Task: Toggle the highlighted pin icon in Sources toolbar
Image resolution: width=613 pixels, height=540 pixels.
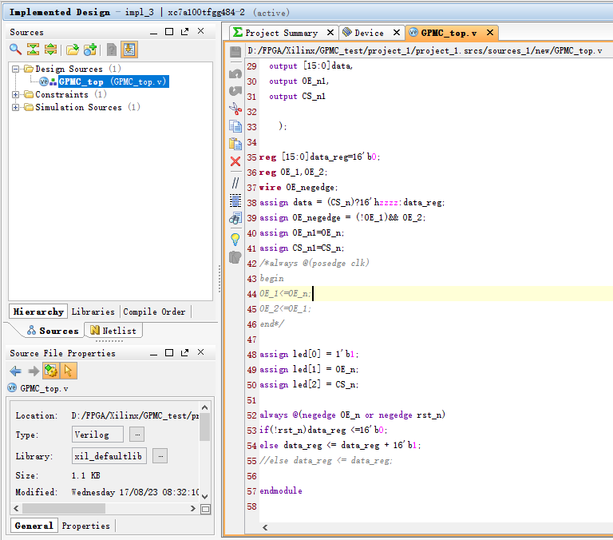Action: pyautogui.click(x=129, y=50)
